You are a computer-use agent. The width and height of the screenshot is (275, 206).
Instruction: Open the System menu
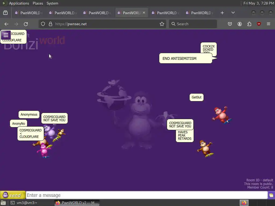coord(52,3)
